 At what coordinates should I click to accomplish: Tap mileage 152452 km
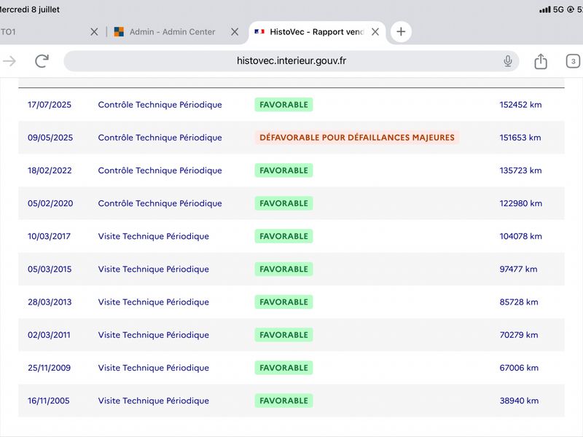(520, 105)
